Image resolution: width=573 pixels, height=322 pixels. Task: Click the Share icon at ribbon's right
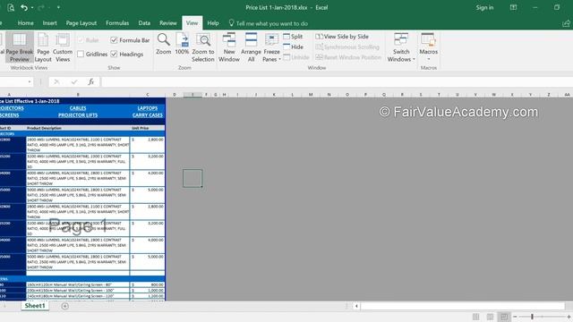pyautogui.click(x=566, y=23)
